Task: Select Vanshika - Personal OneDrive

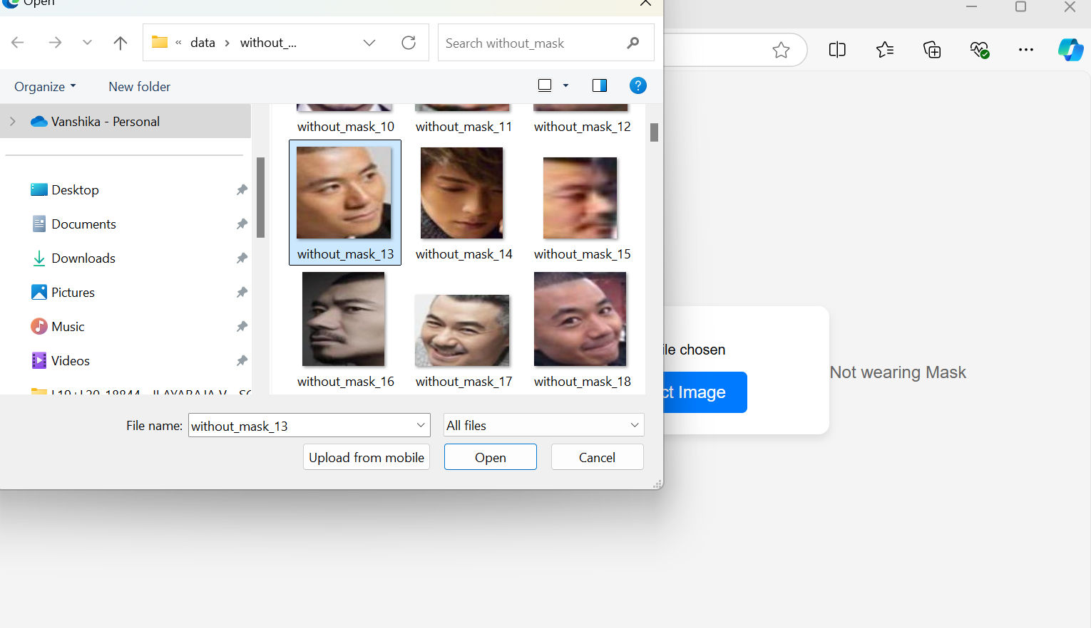Action: [106, 122]
